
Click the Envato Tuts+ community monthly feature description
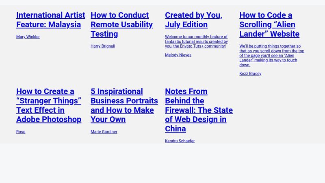pyautogui.click(x=196, y=41)
